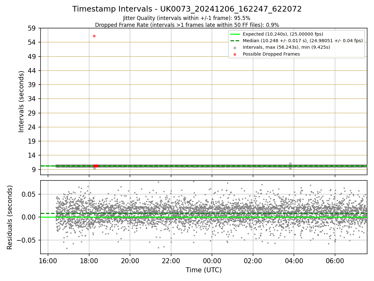Click the Residuals (seconds) y-axis label
The width and height of the screenshot is (374, 281).
(10, 217)
